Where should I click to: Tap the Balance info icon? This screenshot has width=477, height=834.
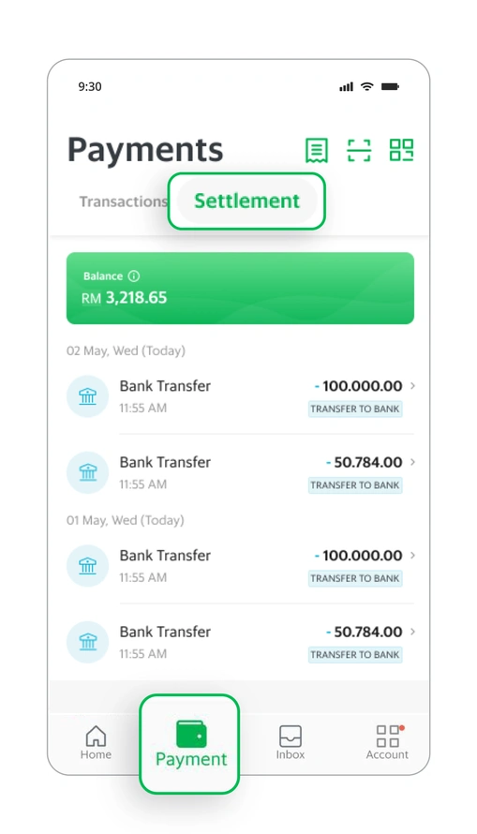tap(134, 276)
